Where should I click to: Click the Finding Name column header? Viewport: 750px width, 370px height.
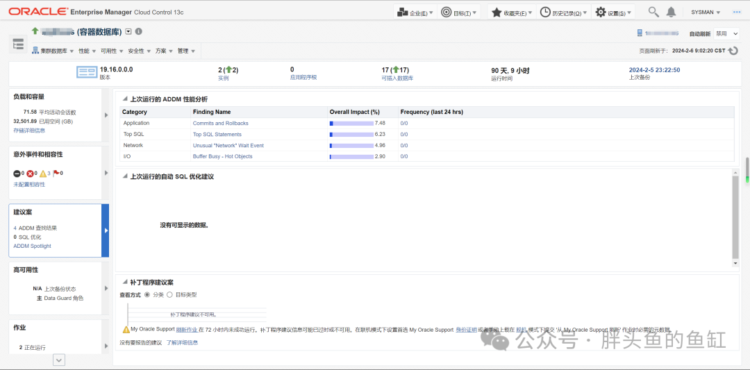click(212, 112)
